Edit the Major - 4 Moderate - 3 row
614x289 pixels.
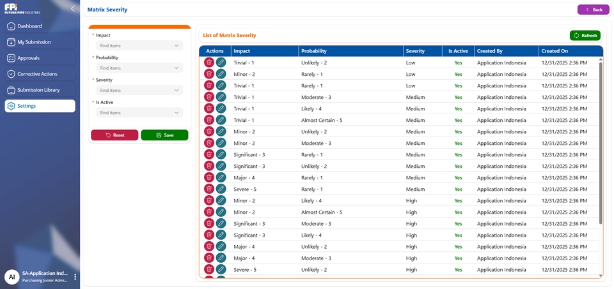click(221, 258)
